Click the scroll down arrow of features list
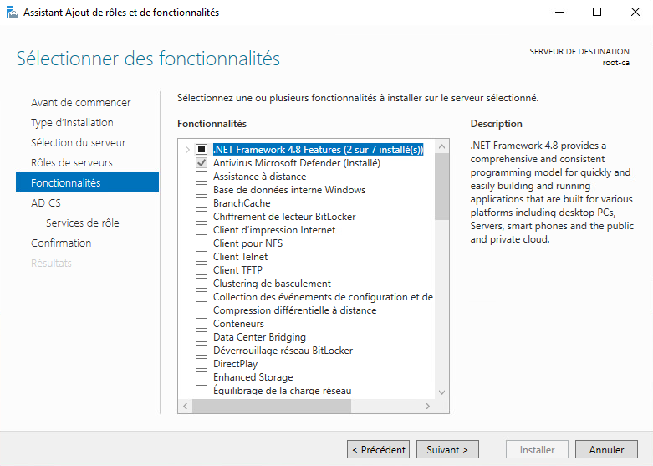The width and height of the screenshot is (653, 466). [x=441, y=392]
